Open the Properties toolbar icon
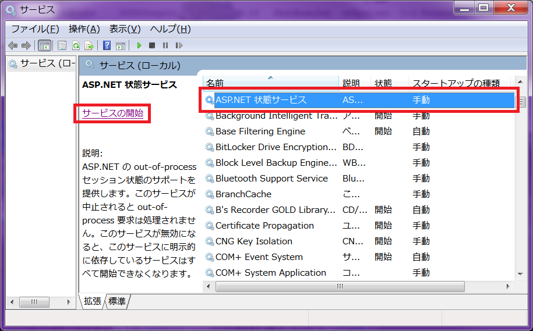This screenshot has width=533, height=331. click(62, 45)
